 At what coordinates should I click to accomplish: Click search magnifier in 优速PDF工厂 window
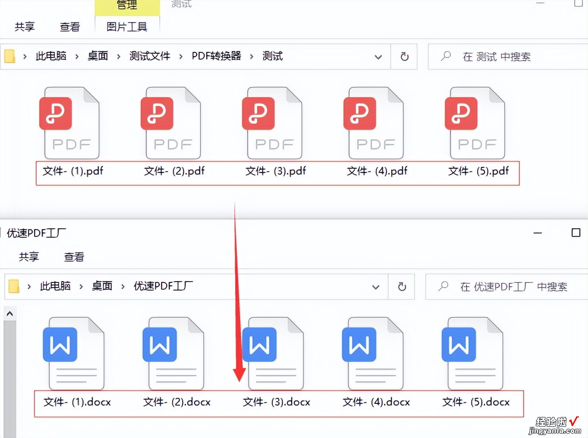[x=443, y=286]
